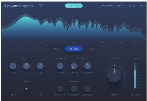Click the Character knob
Screen dimensions: 147x101
(x=74, y=89)
